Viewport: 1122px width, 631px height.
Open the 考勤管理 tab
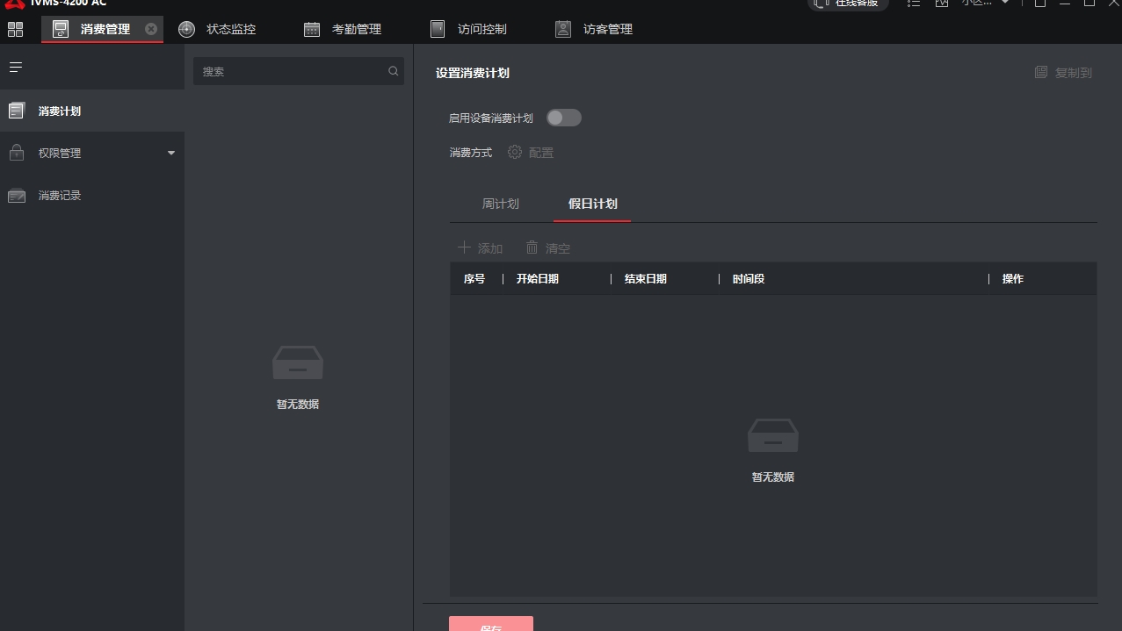tap(357, 29)
